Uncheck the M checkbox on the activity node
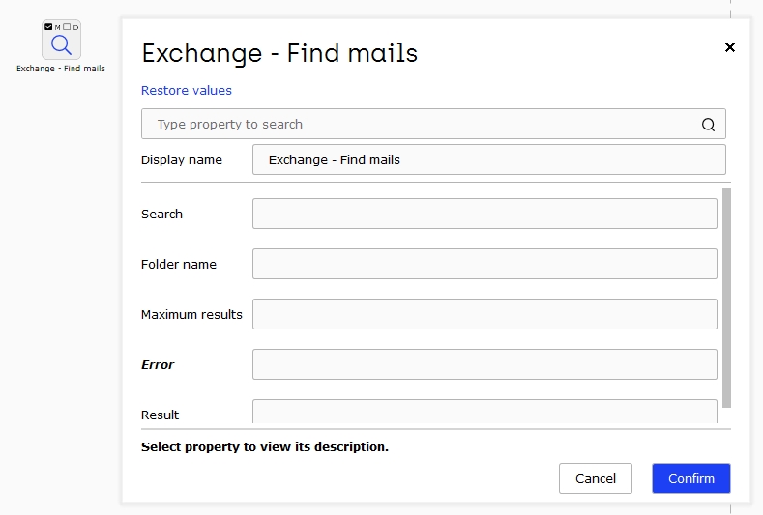Viewport: 763px width, 515px height. 48,27
